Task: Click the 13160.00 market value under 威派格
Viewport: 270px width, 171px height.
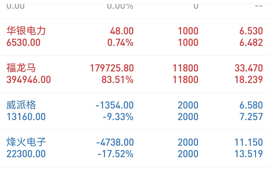Action: point(26,117)
